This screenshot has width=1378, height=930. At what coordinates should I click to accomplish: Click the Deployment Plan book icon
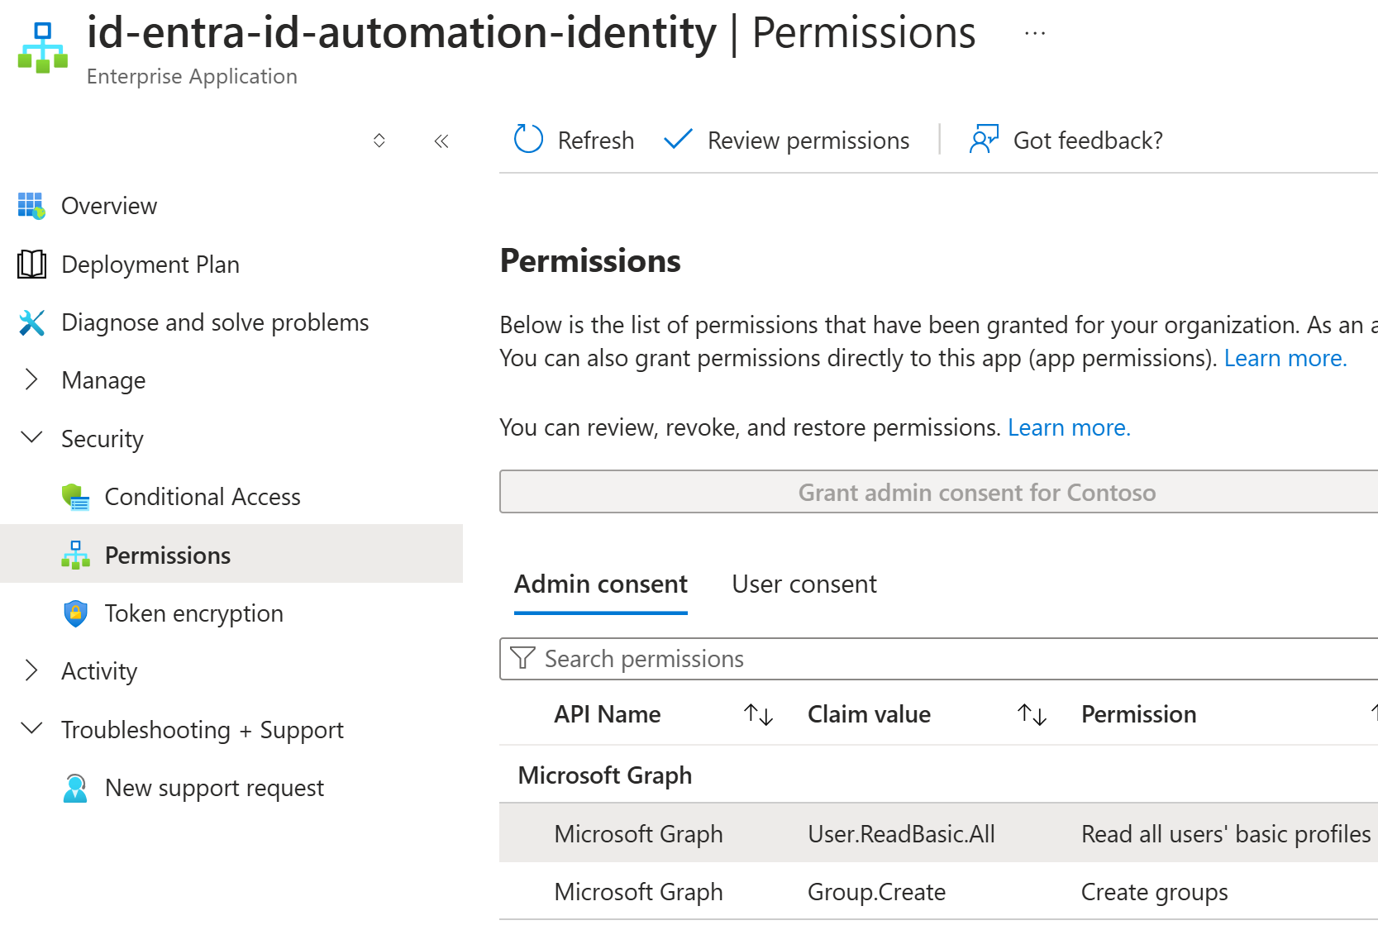(31, 264)
